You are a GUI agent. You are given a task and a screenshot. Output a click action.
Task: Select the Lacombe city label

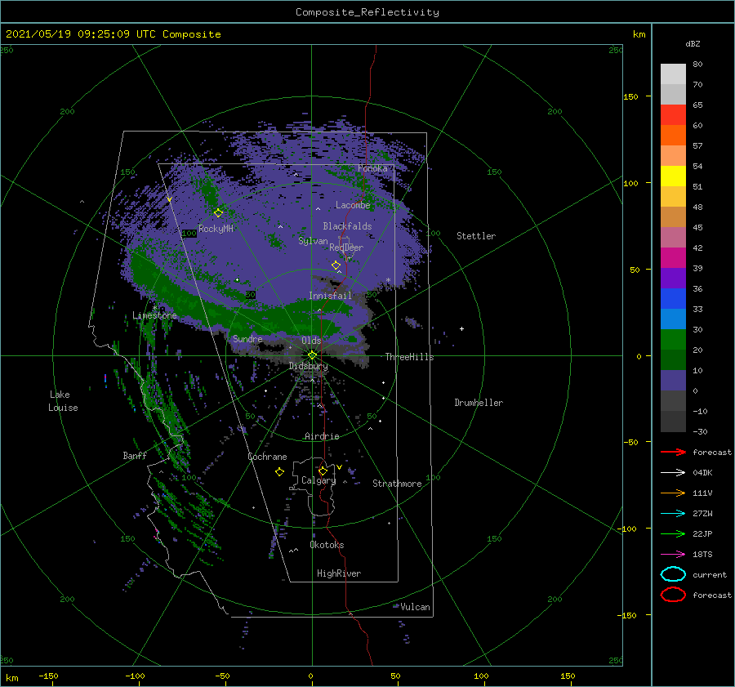[353, 205]
